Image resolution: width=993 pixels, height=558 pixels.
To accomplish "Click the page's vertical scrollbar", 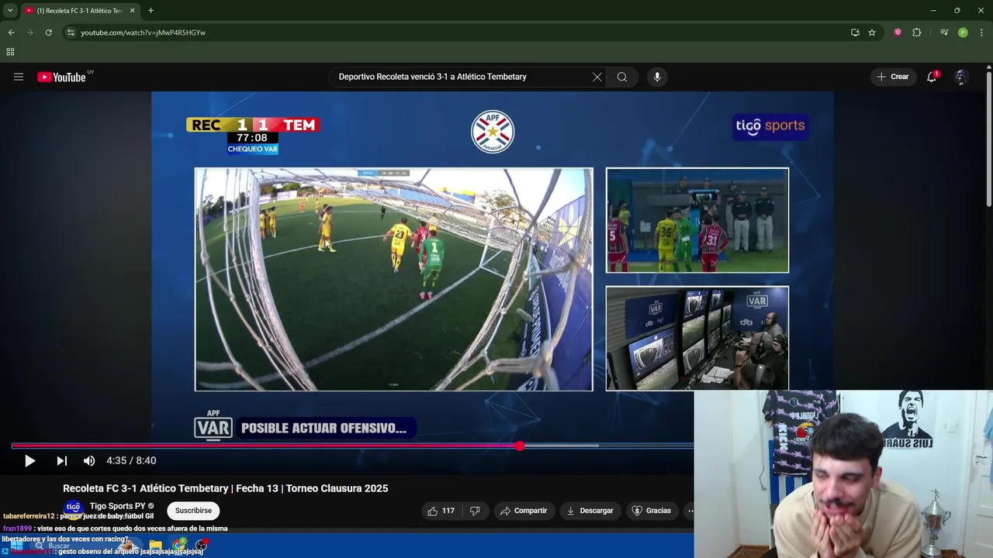I will click(988, 138).
